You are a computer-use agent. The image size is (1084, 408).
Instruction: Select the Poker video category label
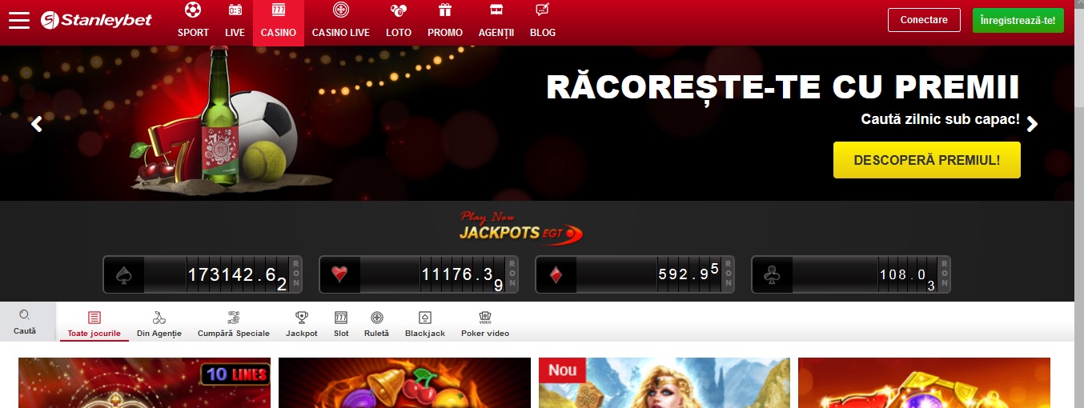click(x=485, y=333)
